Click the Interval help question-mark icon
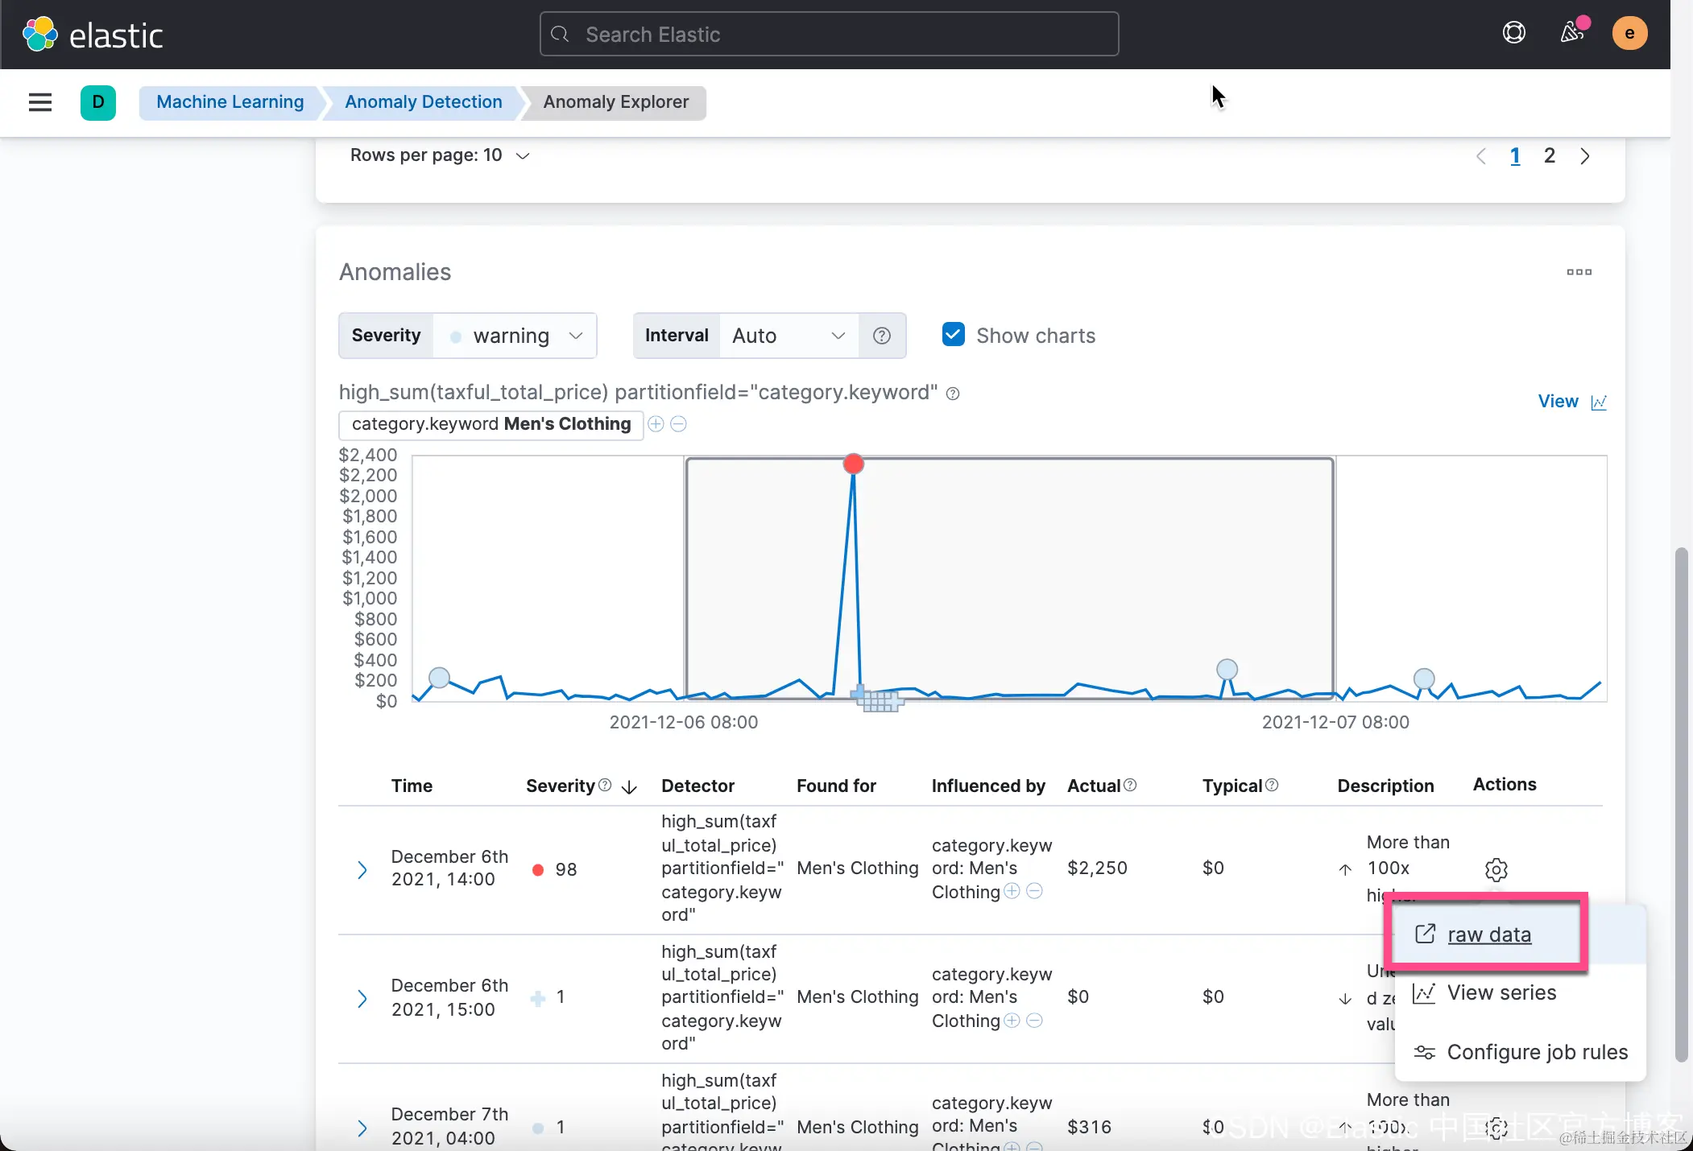This screenshot has width=1693, height=1151. 882,336
